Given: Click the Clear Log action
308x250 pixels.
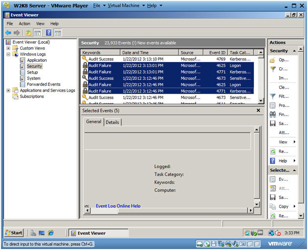Looking at the screenshot, I should (284, 87).
